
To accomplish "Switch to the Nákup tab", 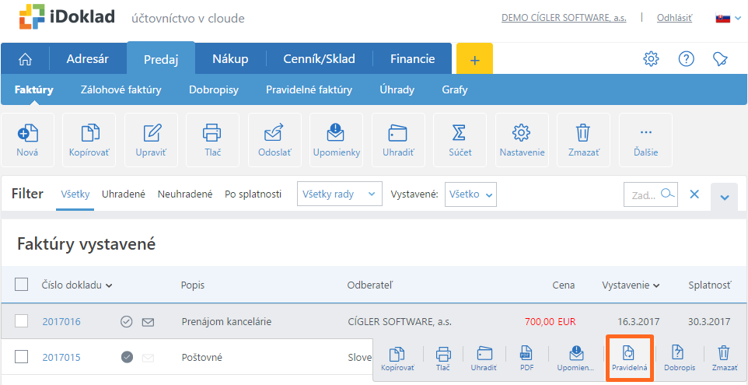I will point(230,59).
